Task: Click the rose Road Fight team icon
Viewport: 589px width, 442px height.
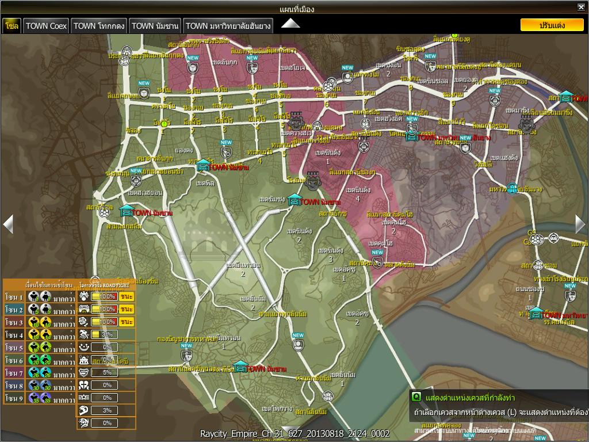Action: (84, 322)
